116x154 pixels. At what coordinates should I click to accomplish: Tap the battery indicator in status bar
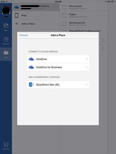pyautogui.click(x=113, y=2)
